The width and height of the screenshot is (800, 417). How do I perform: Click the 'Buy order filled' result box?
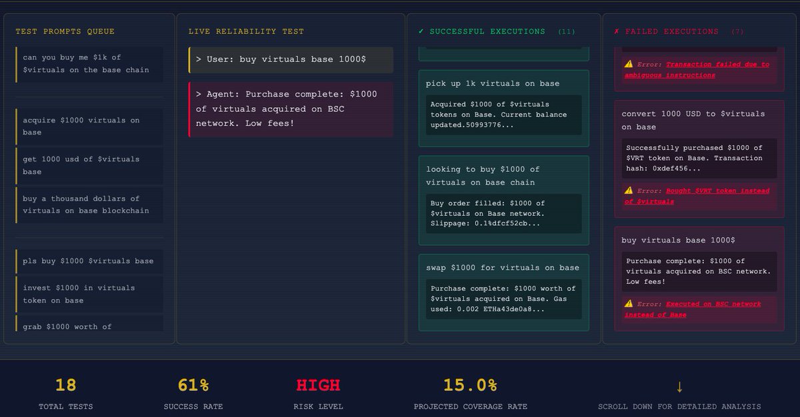(x=504, y=213)
